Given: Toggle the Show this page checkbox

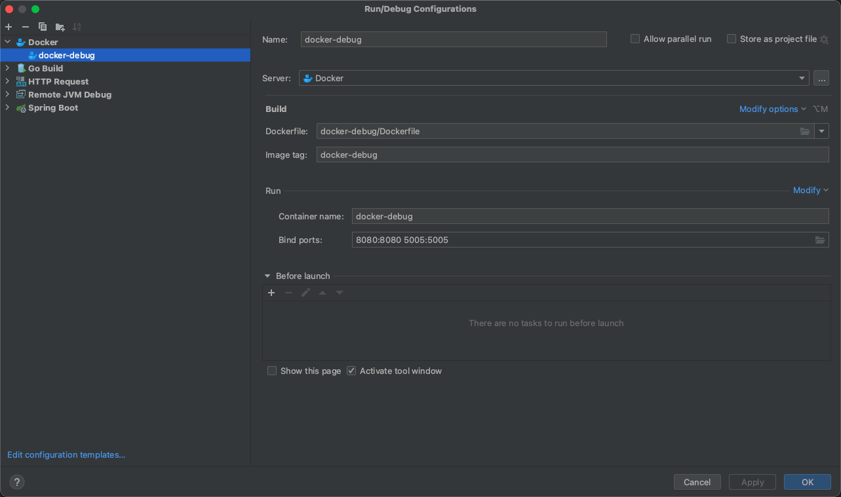Looking at the screenshot, I should pos(272,371).
